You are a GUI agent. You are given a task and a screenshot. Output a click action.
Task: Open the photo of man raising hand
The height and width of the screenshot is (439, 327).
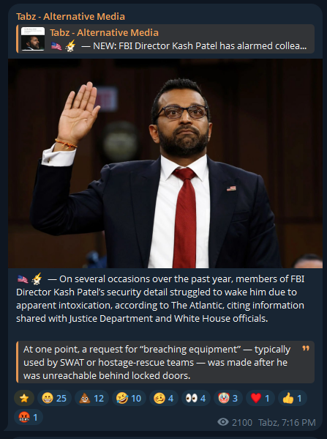[x=165, y=163]
